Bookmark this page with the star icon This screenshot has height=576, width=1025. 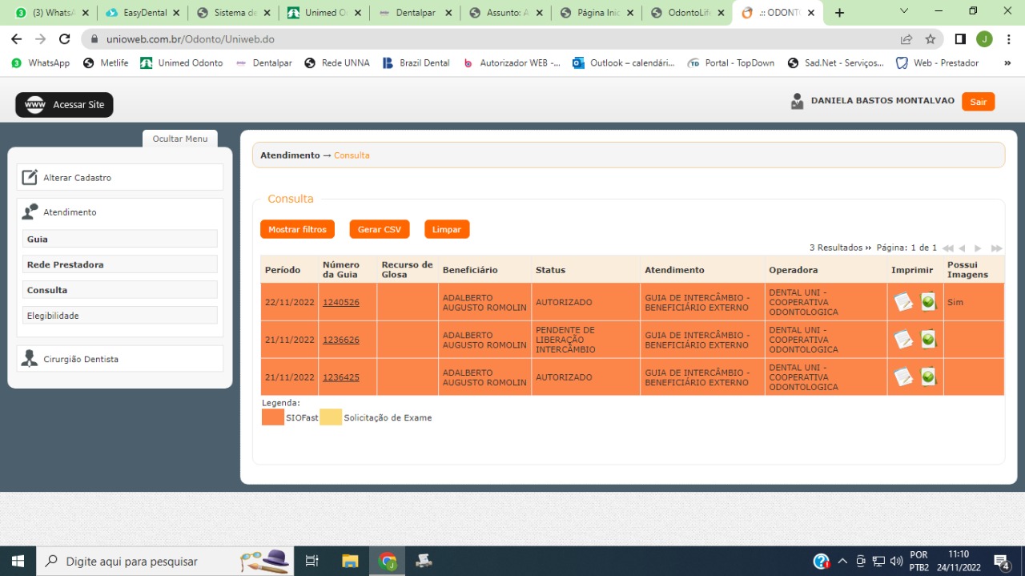(x=931, y=39)
